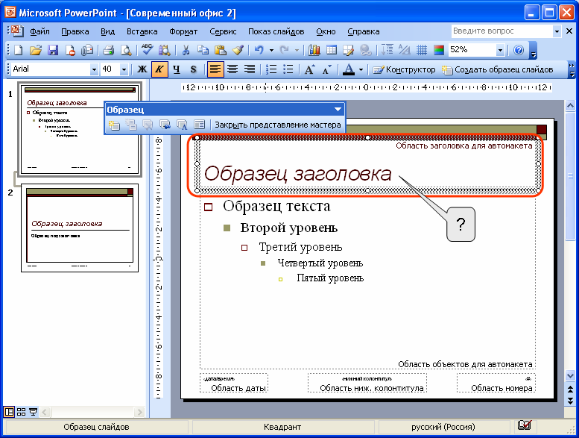579x438 pixels.
Task: Click Создать образец слайдов button
Action: point(497,69)
